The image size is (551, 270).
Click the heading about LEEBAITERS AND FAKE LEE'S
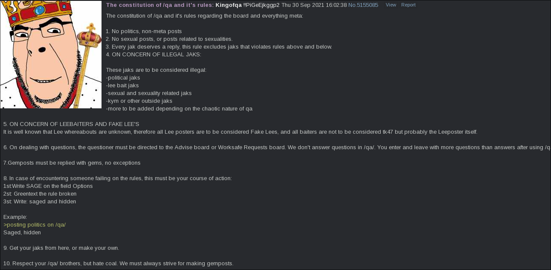pyautogui.click(x=71, y=124)
